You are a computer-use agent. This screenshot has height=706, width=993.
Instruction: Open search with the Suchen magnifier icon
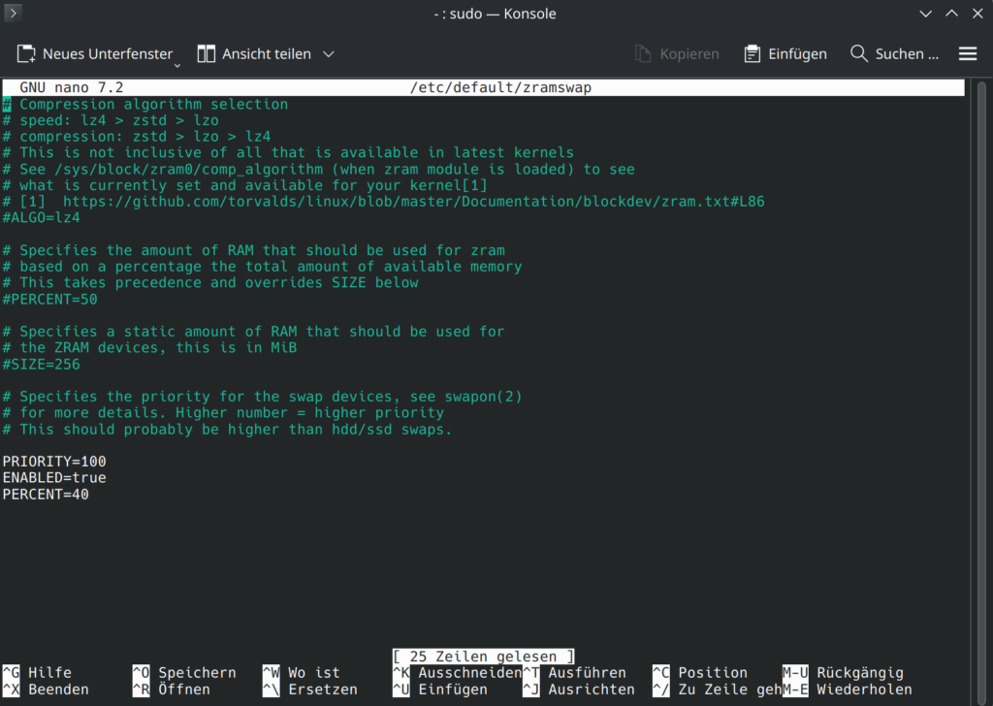pos(859,54)
